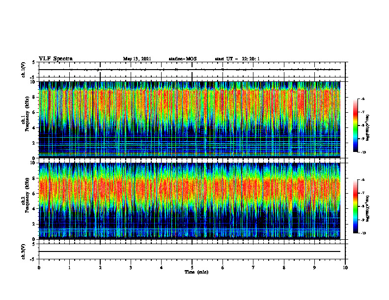389x300 pixels.
Task: Click the ch.1 voltage waveform trace
Action: 190,70
